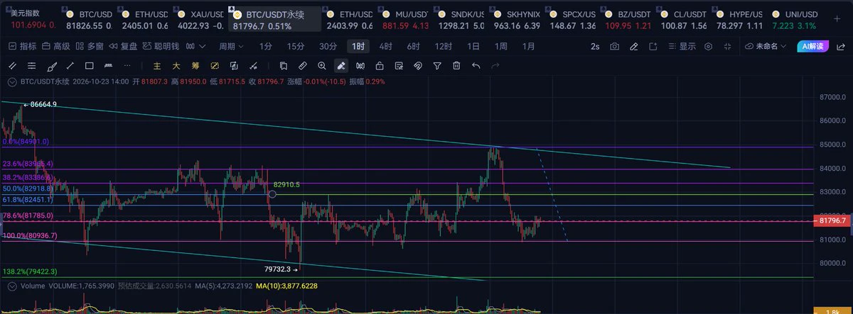Open 显示 display options
This screenshot has width=853, height=314.
pyautogui.click(x=682, y=46)
